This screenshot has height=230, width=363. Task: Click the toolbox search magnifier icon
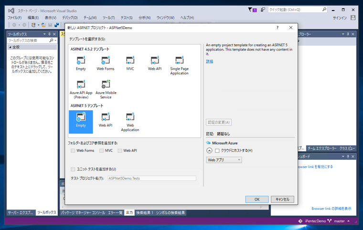[x=51, y=41]
